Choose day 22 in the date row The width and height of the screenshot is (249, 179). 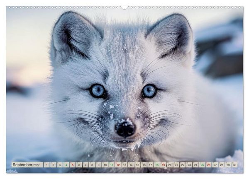click(x=183, y=165)
